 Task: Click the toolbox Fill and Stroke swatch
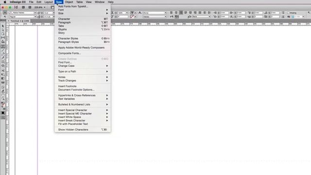[x=3, y=104]
